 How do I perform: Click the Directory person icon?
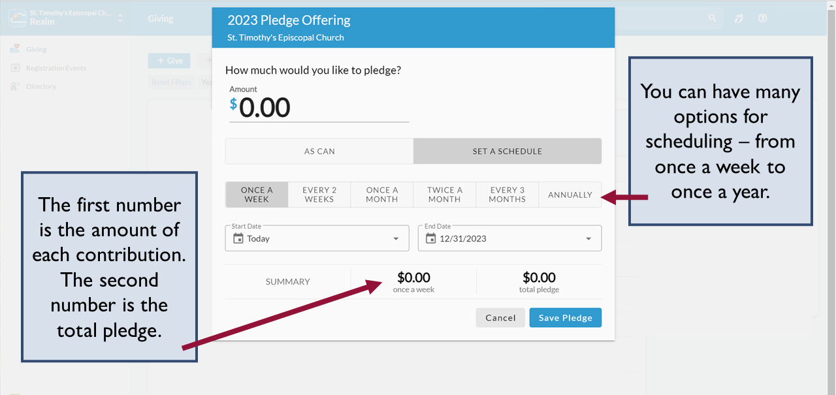[16, 86]
